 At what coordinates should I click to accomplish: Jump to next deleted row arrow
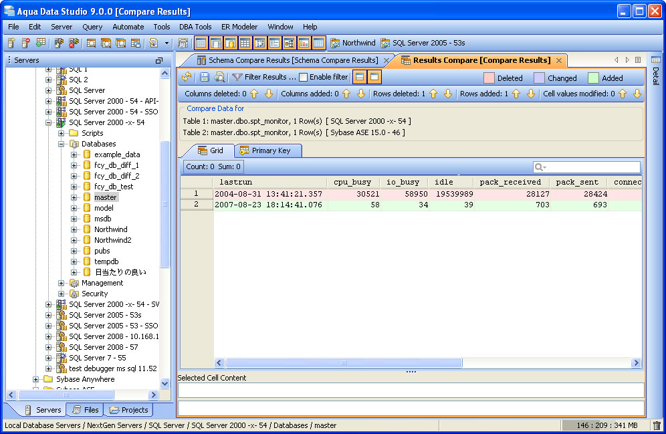coord(447,94)
